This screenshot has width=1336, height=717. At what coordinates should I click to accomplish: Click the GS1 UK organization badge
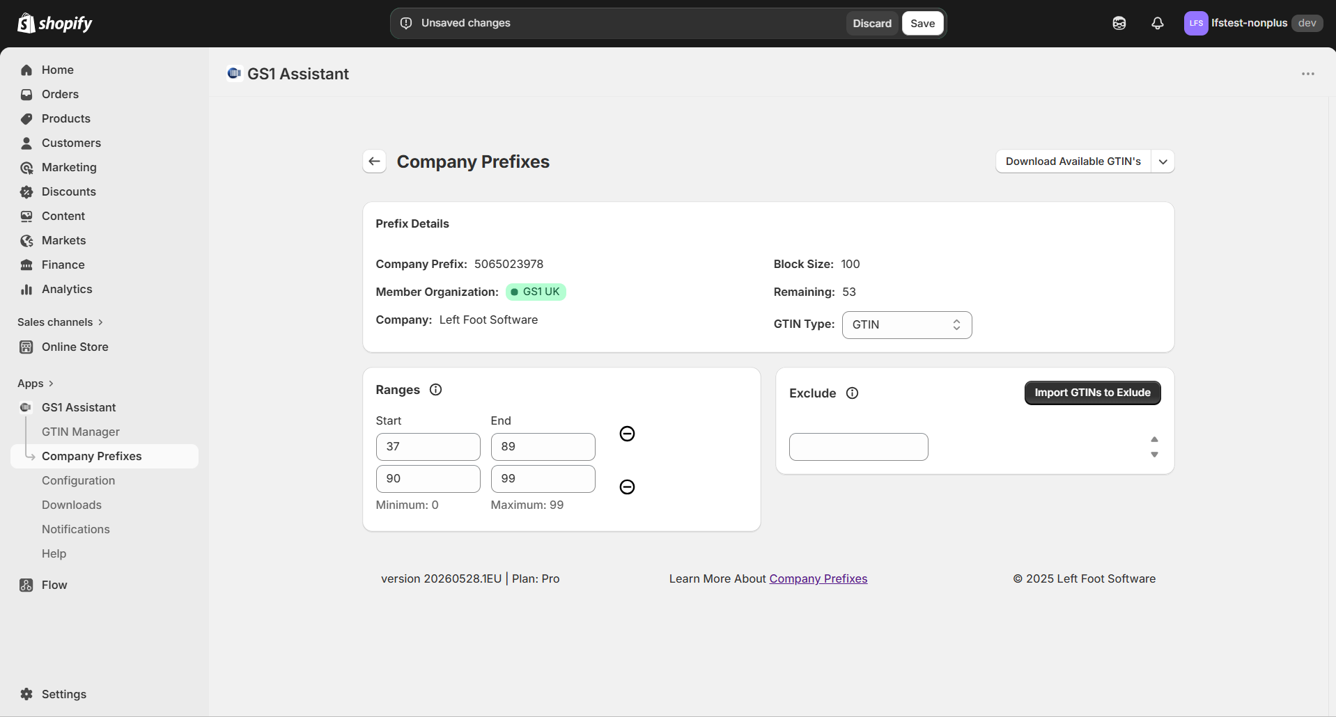(x=536, y=292)
